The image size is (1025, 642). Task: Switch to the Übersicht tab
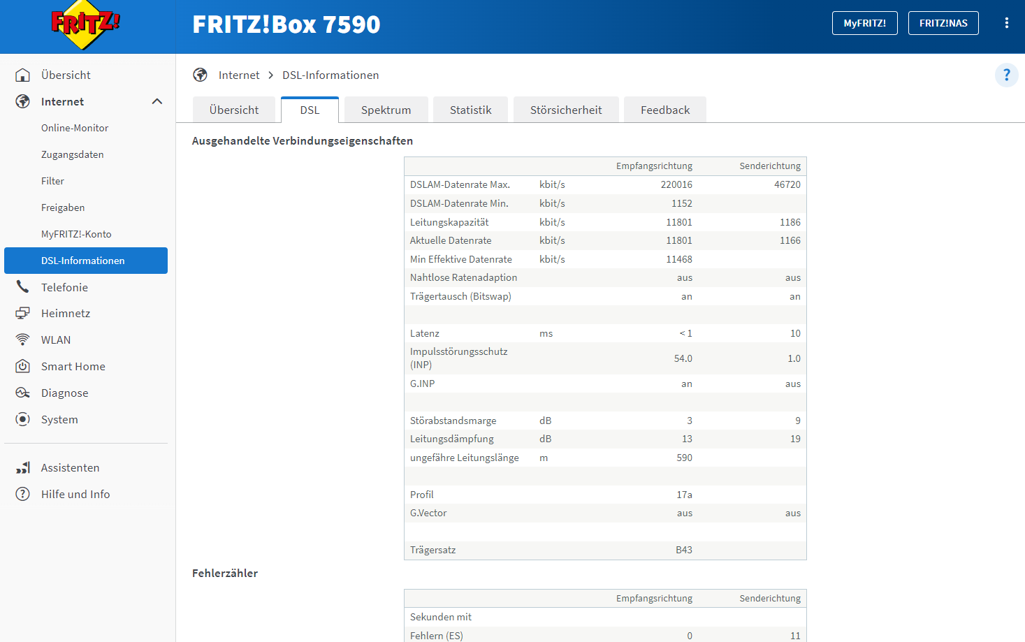tap(234, 110)
